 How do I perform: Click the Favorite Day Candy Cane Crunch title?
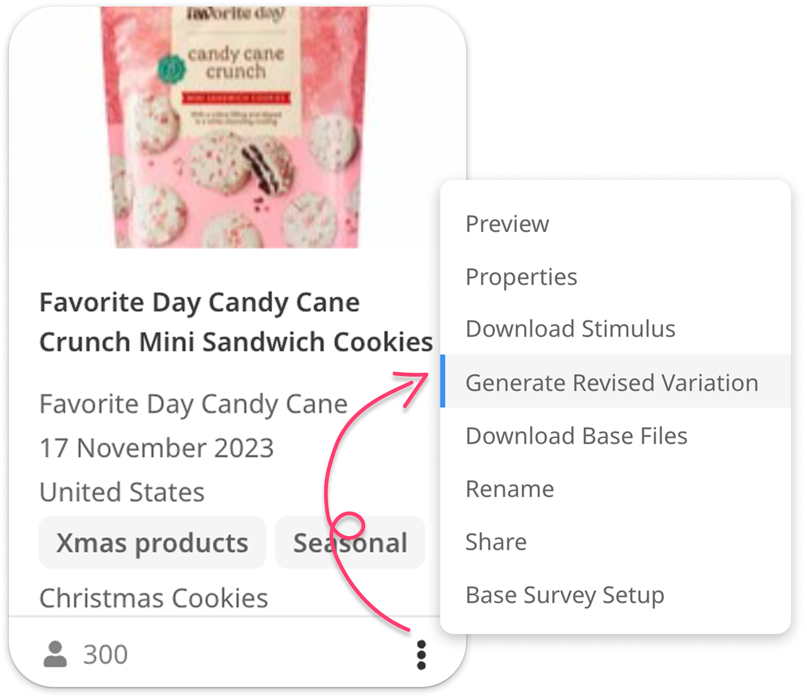tap(236, 322)
